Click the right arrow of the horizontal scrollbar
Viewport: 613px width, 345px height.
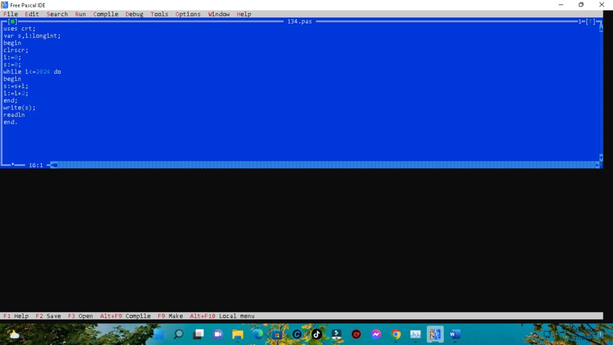click(597, 165)
